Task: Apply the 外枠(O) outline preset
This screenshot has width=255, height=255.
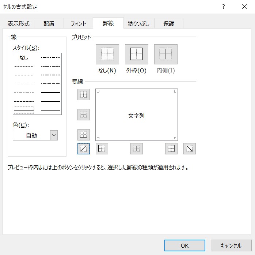Action: point(136,54)
